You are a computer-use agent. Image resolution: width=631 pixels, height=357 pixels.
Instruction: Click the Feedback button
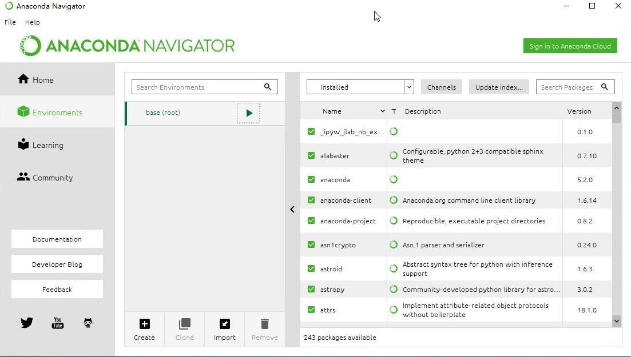coord(57,289)
